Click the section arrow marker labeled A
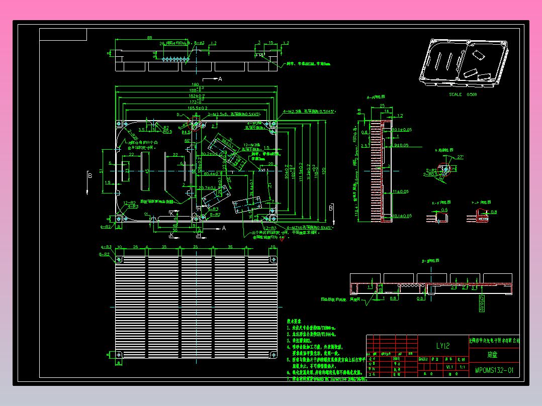The image size is (542, 406). coord(220,78)
